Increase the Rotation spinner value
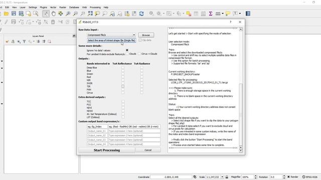Image resolution: width=321 pixels, height=180 pixels. (284, 176)
